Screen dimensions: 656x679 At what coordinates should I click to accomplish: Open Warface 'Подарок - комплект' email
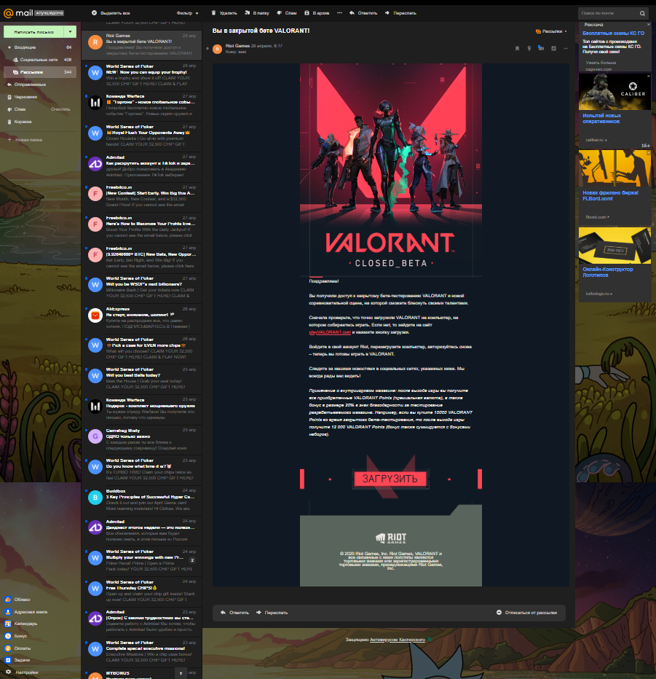click(x=141, y=409)
